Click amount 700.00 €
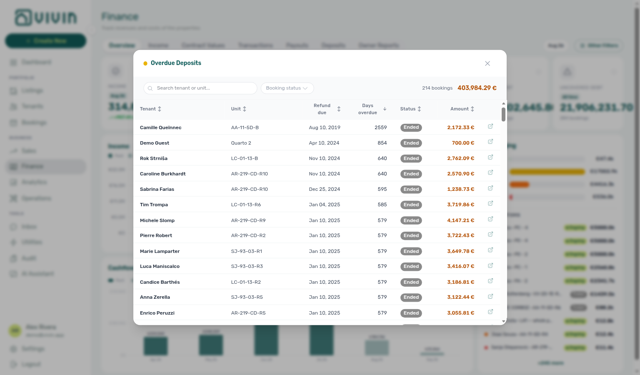The width and height of the screenshot is (640, 375). pos(463,143)
